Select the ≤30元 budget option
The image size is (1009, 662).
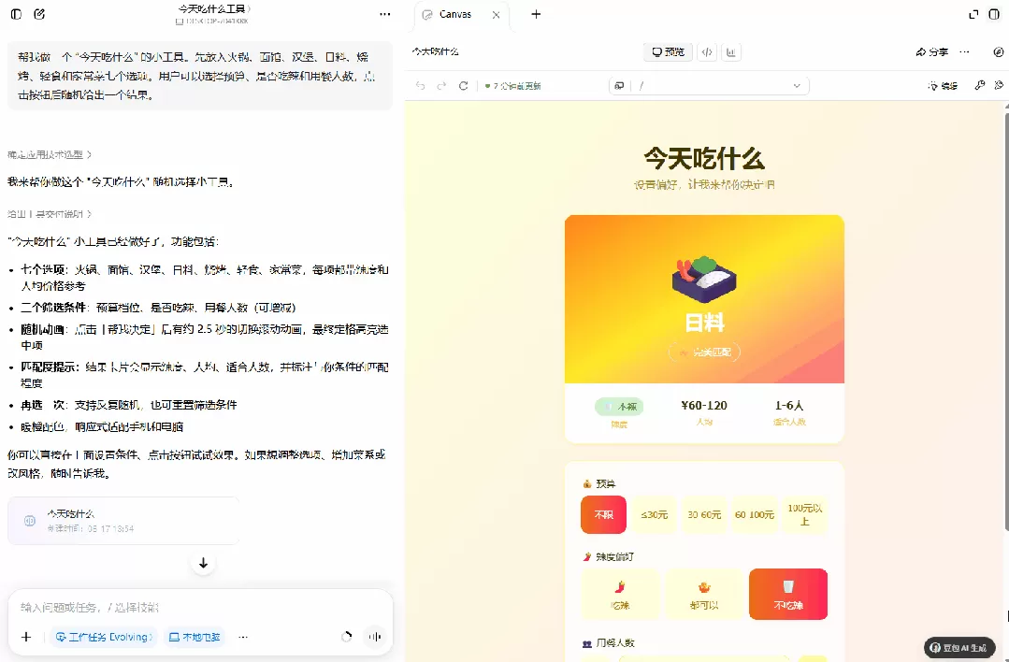654,514
